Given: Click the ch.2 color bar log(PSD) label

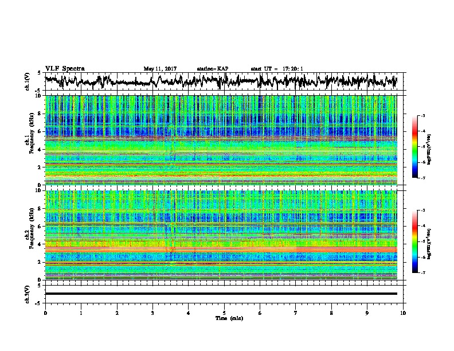Looking at the screenshot, I should [x=429, y=244].
